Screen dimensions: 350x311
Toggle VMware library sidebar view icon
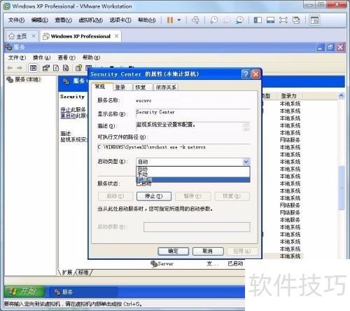258,20
